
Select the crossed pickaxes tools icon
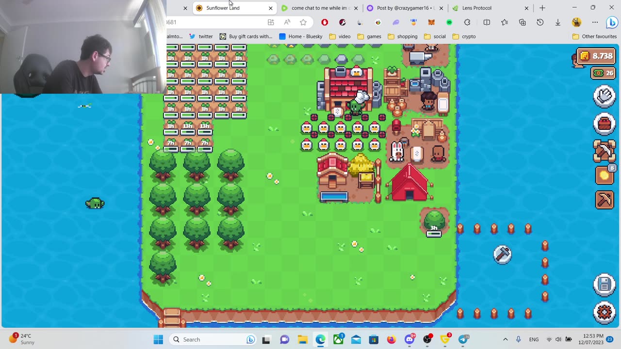605,151
